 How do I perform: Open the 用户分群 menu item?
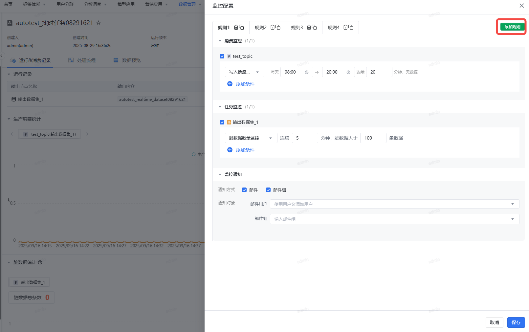(x=65, y=4)
